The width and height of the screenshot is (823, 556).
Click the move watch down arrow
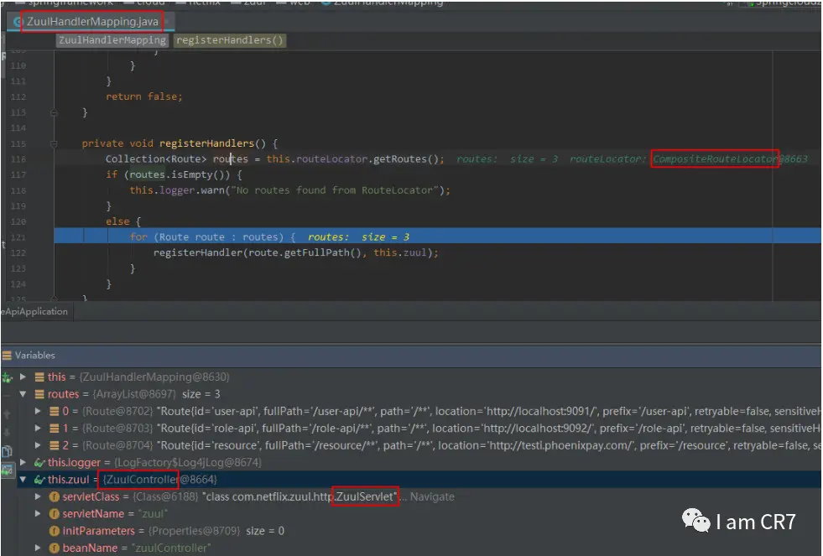tap(7, 432)
